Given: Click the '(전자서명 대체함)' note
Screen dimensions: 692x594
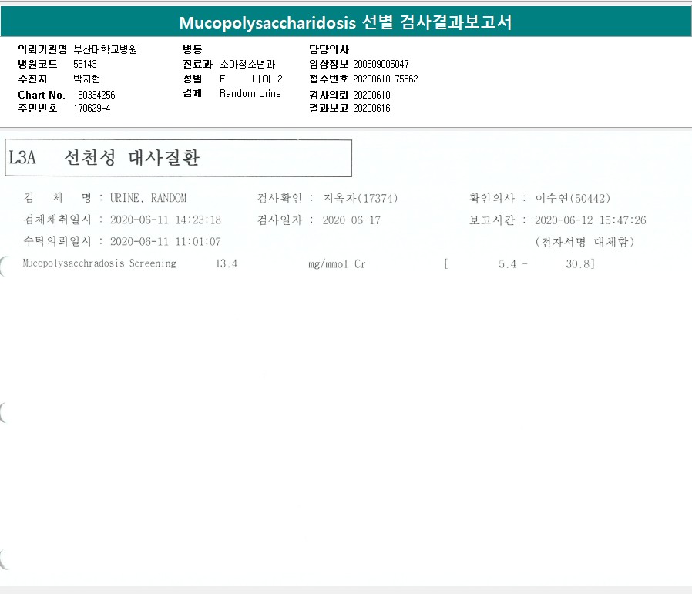Looking at the screenshot, I should 585,241.
